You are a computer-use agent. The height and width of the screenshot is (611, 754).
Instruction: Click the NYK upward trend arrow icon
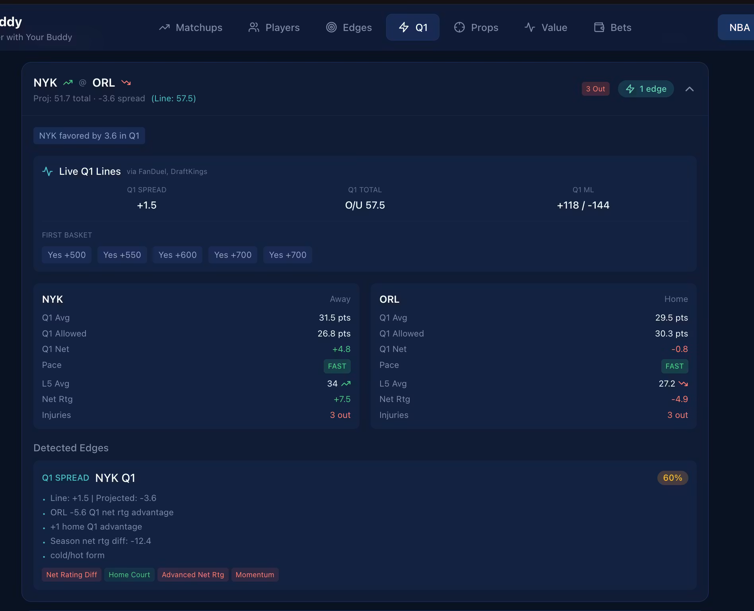pyautogui.click(x=68, y=83)
